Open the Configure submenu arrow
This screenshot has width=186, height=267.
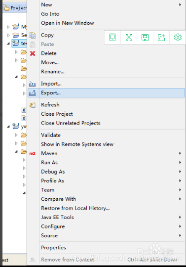click(180, 226)
